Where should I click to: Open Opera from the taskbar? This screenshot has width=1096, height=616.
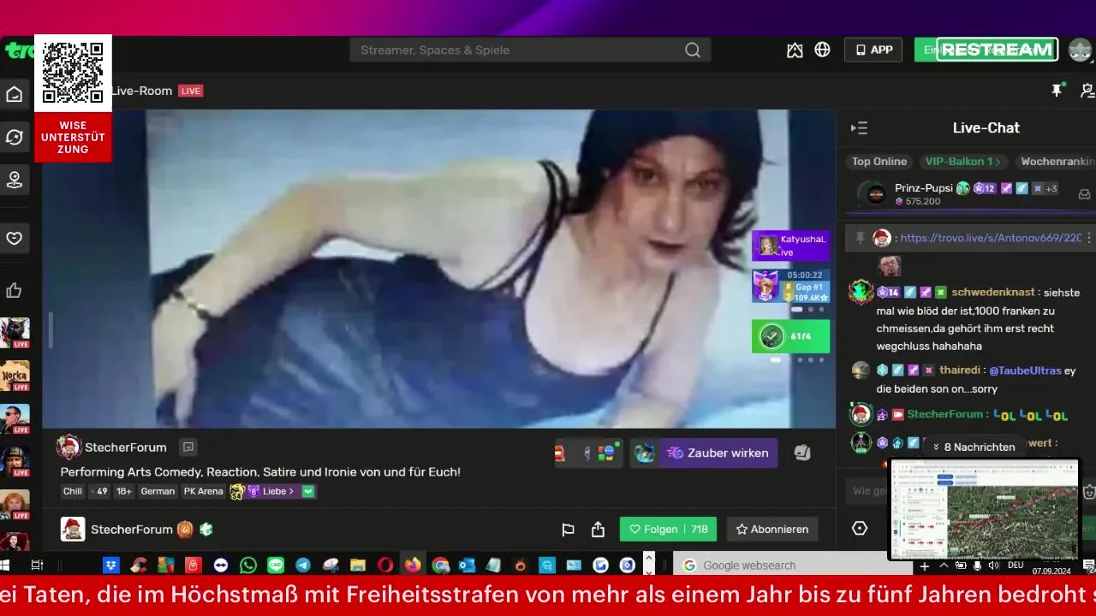coord(385,565)
